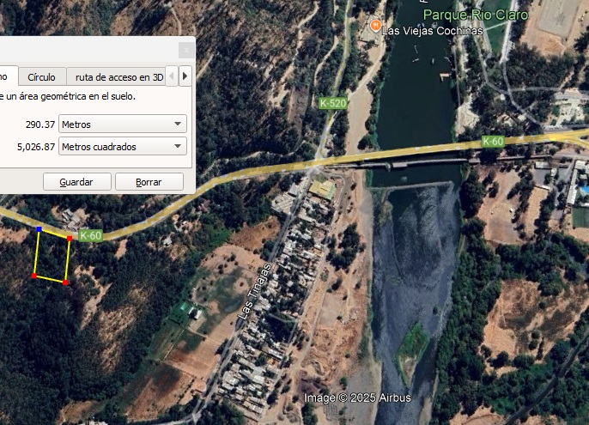
Task: Switch to the Círculo tab
Action: (42, 77)
